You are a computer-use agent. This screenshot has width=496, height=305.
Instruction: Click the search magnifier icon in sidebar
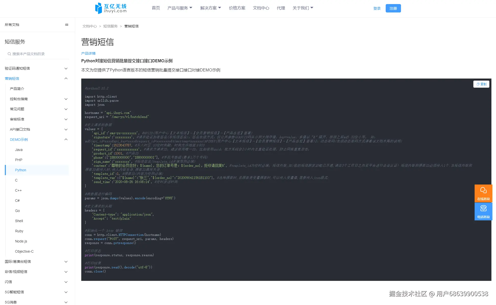click(x=9, y=54)
